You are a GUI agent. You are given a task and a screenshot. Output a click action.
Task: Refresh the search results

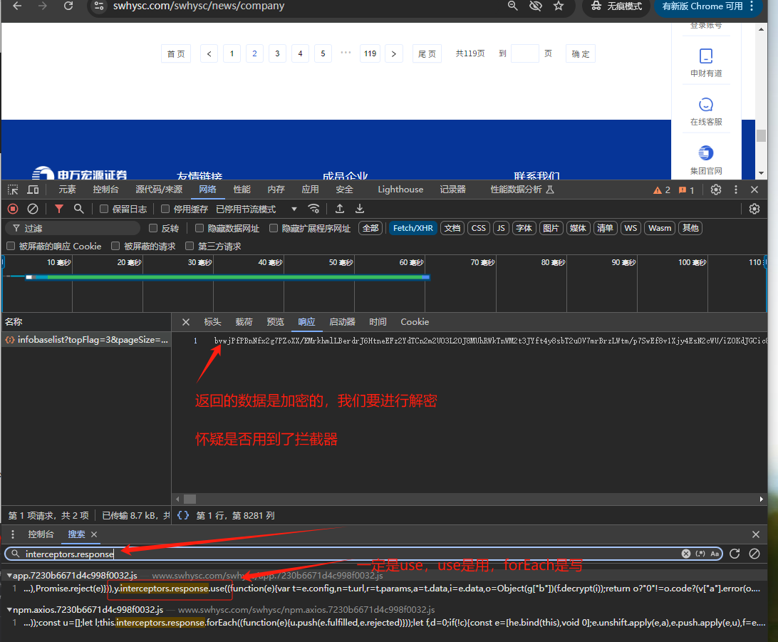(x=735, y=554)
